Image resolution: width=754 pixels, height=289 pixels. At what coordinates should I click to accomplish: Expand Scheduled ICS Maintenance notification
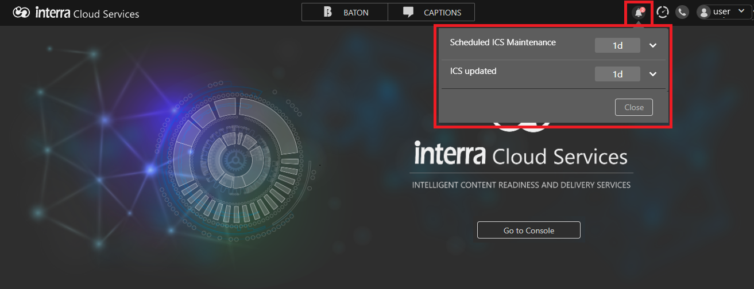[653, 45]
